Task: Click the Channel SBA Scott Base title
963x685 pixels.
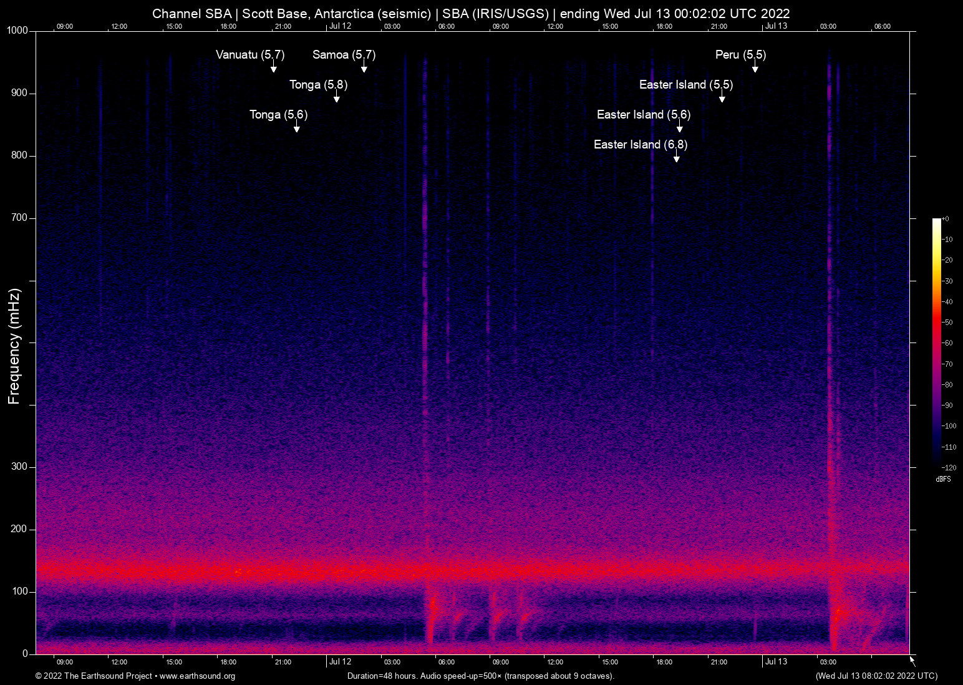Action: click(x=471, y=14)
